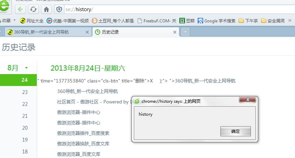Open history entry with time="1377353840" text

136,81
